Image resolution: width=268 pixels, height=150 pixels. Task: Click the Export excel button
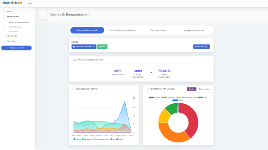(201, 46)
